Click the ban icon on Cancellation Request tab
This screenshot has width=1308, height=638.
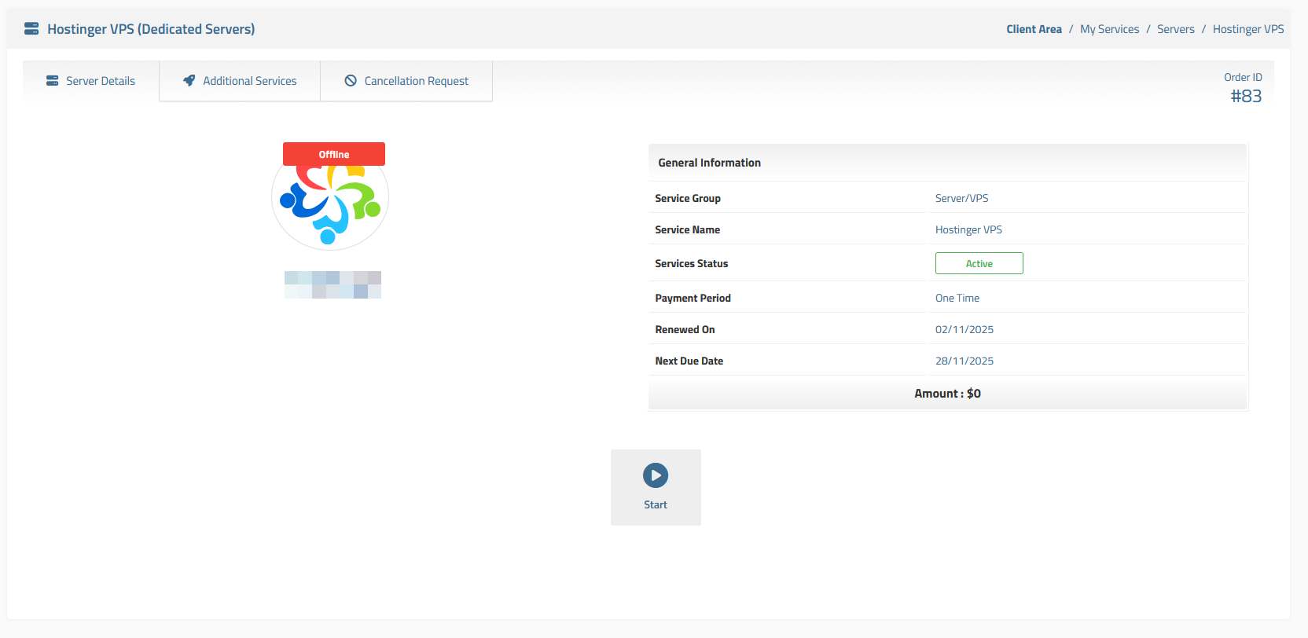[351, 81]
